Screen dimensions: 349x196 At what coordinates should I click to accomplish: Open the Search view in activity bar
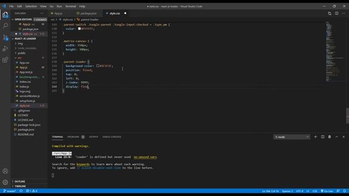coord(5,26)
